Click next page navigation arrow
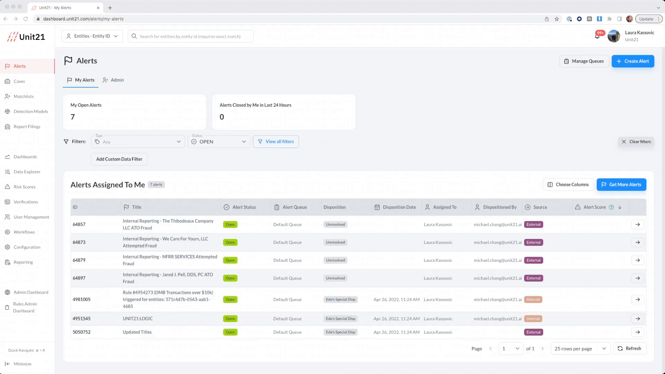Screen dimensions: 665x374 (543, 348)
